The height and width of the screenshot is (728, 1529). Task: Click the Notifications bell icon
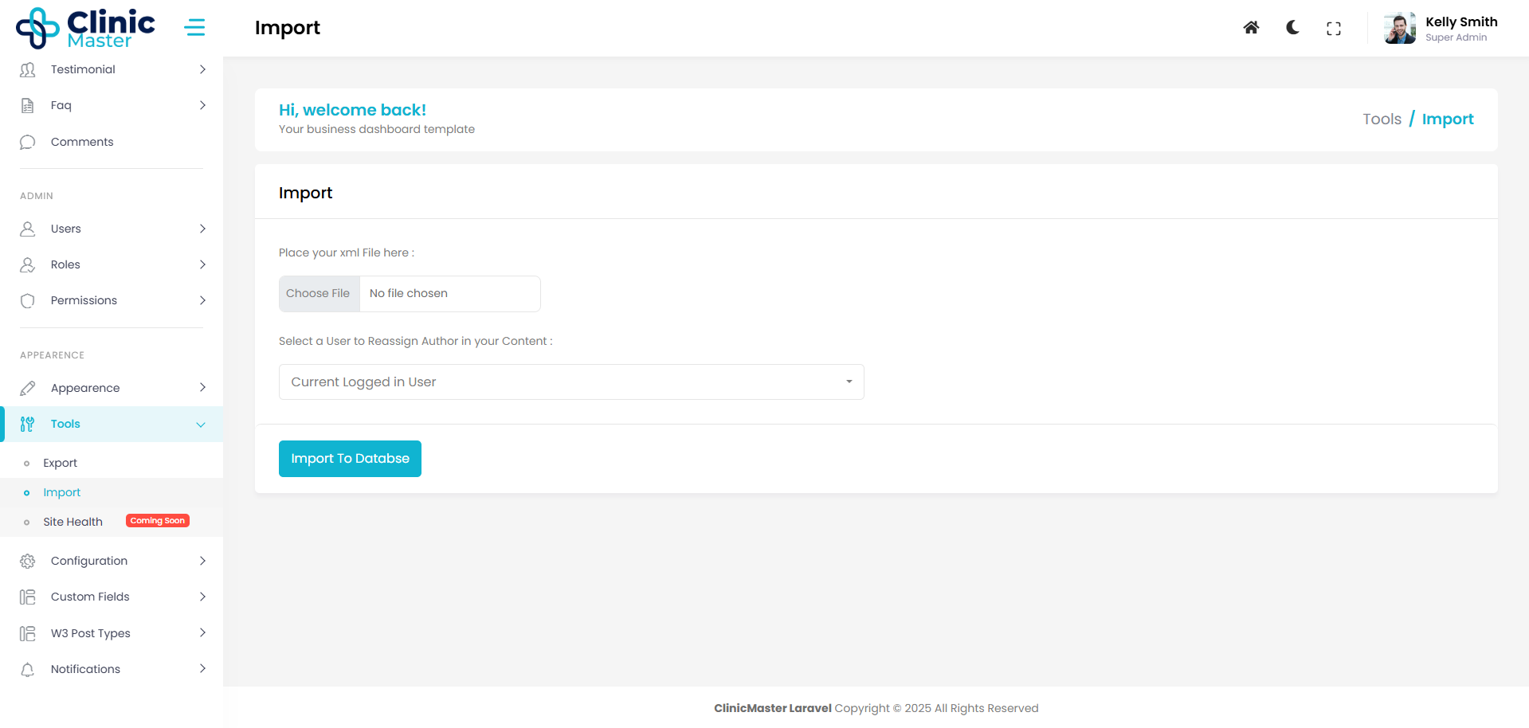pyautogui.click(x=28, y=669)
